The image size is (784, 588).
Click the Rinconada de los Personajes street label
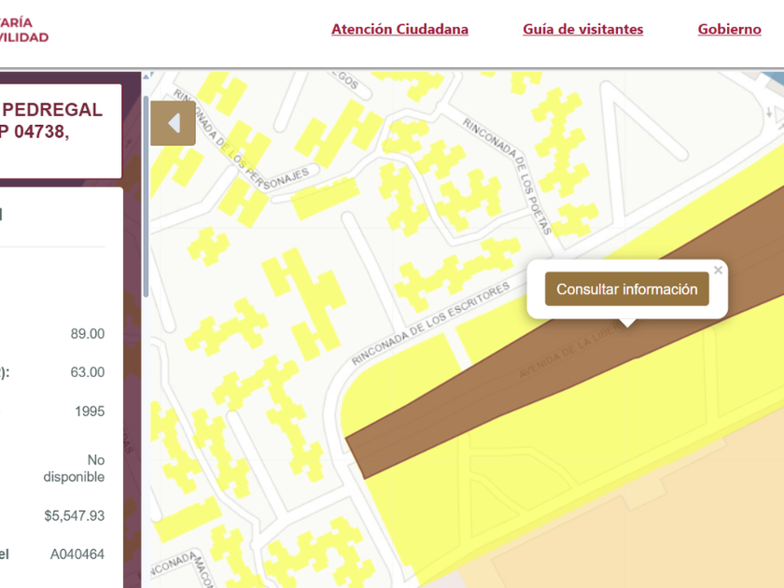click(x=241, y=141)
